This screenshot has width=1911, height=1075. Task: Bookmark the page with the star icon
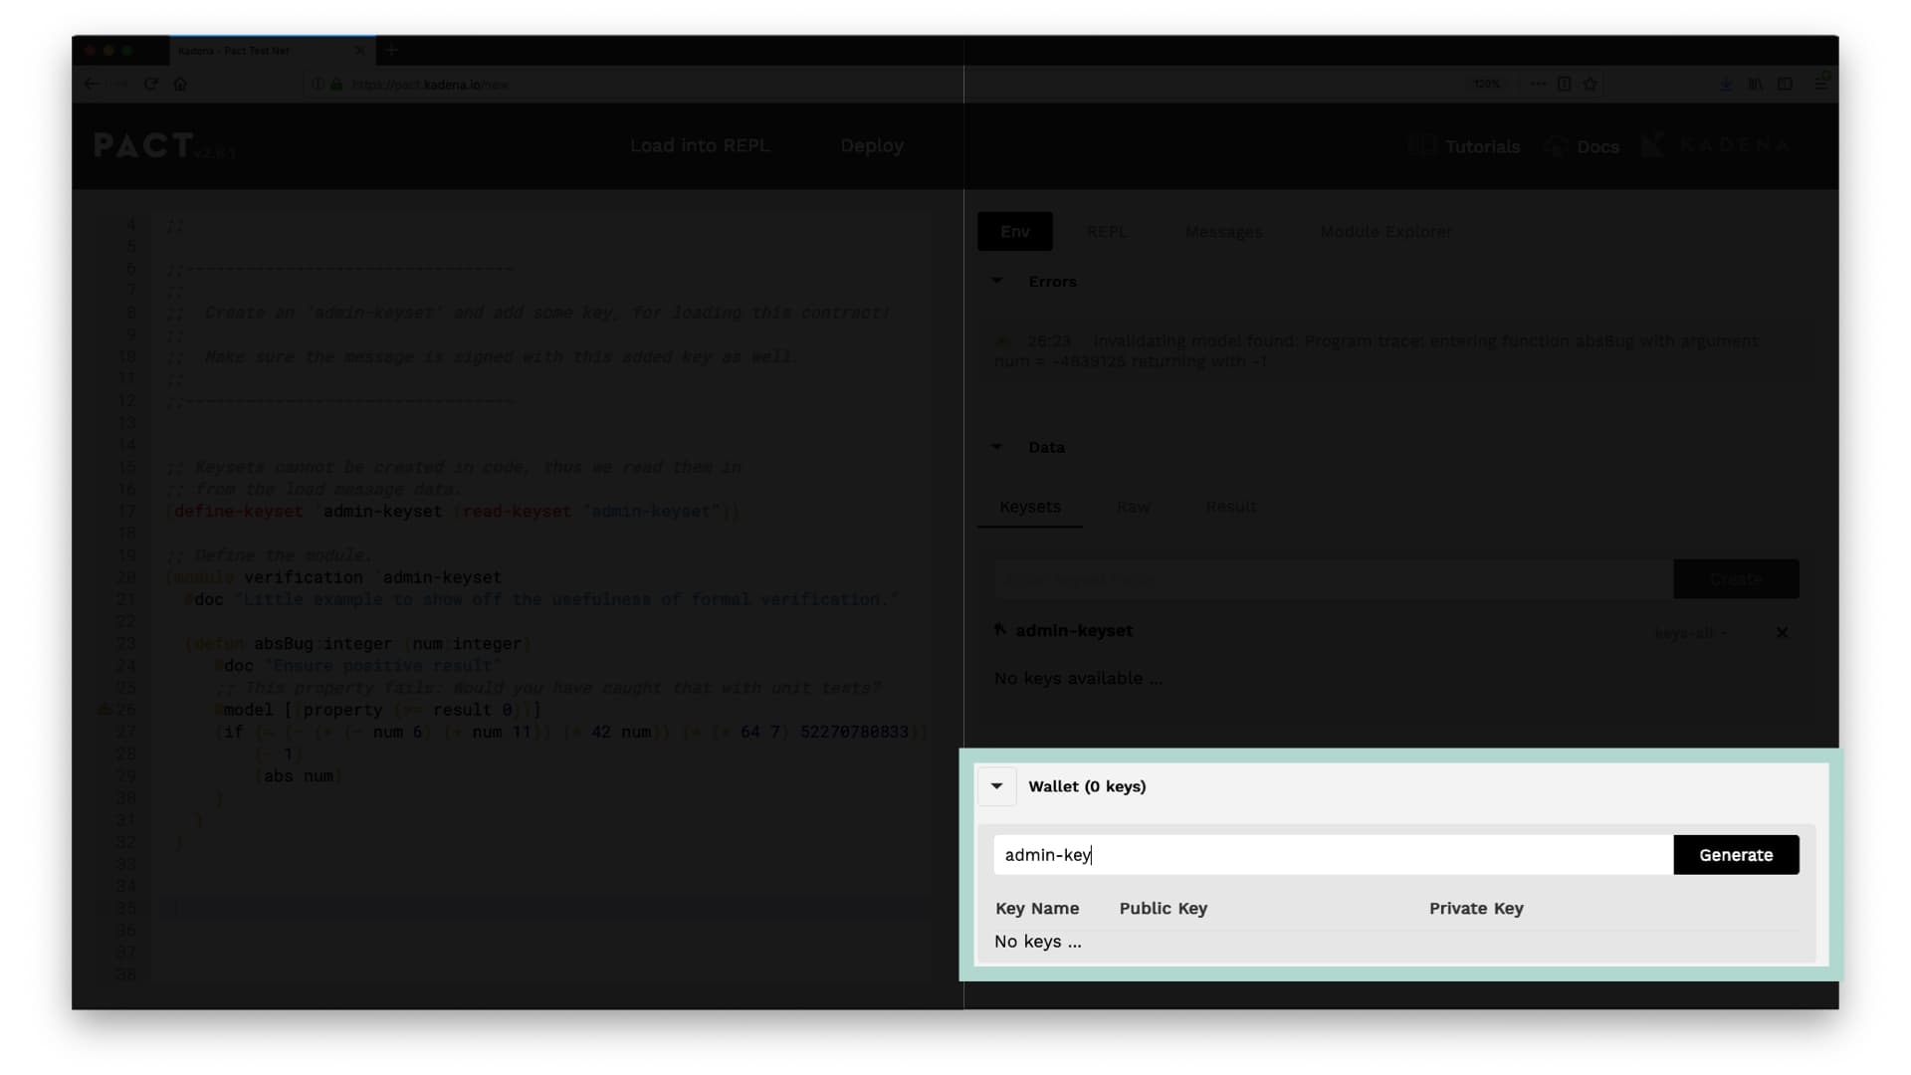click(1591, 85)
